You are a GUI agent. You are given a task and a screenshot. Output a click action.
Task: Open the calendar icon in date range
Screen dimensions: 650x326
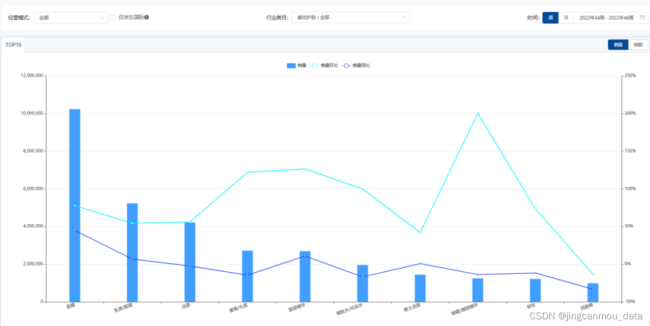pos(642,17)
